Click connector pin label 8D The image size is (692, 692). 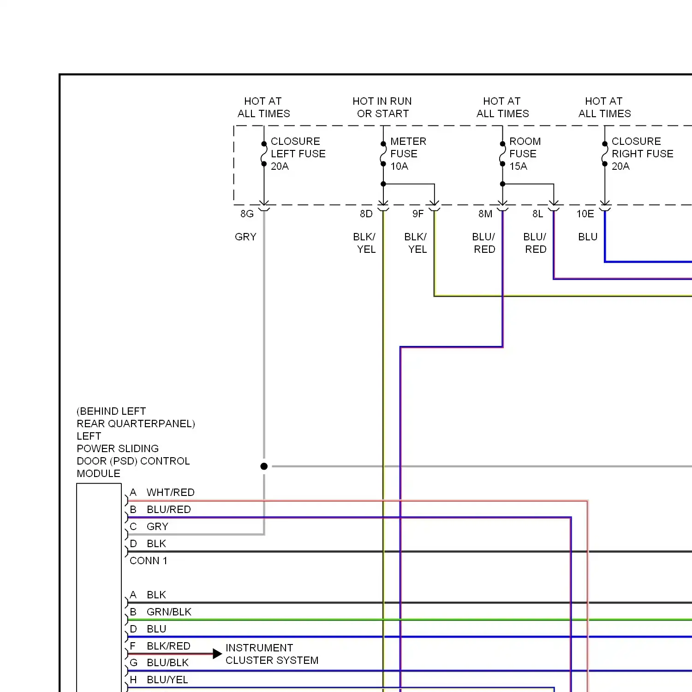click(366, 214)
